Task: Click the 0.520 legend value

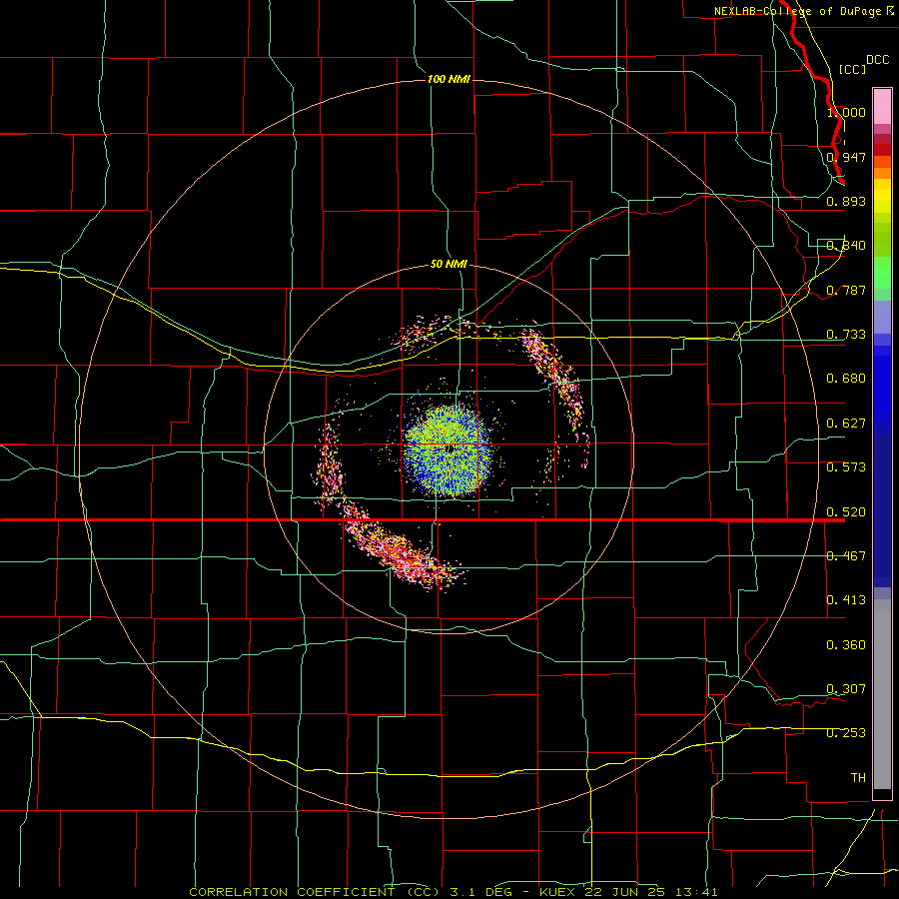Action: coord(846,512)
